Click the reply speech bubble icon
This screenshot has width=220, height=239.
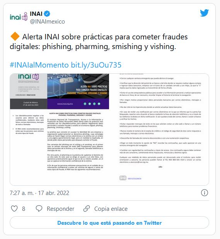click(x=39, y=208)
